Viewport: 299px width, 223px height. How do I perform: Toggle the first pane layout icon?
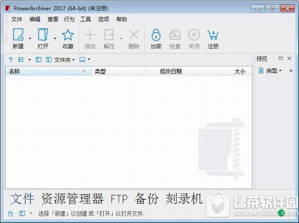click(38, 60)
